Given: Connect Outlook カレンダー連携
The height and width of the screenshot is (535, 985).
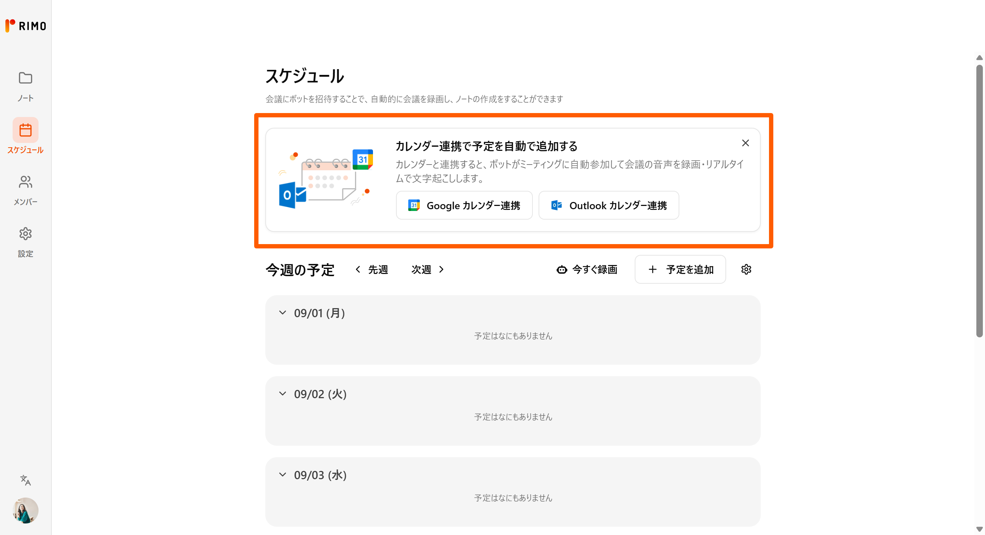Looking at the screenshot, I should (609, 205).
